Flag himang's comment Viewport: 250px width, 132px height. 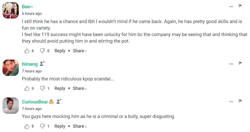(240, 63)
